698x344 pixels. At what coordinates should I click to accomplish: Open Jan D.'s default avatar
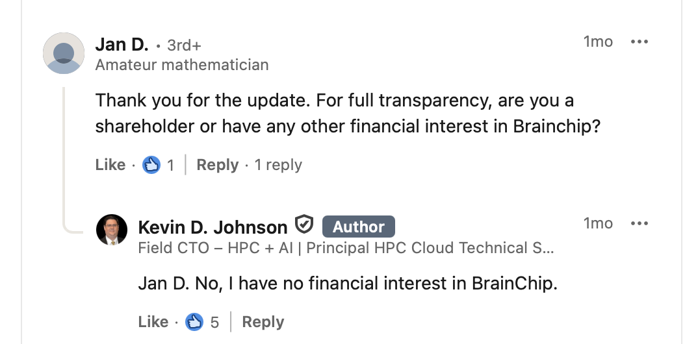click(x=64, y=53)
